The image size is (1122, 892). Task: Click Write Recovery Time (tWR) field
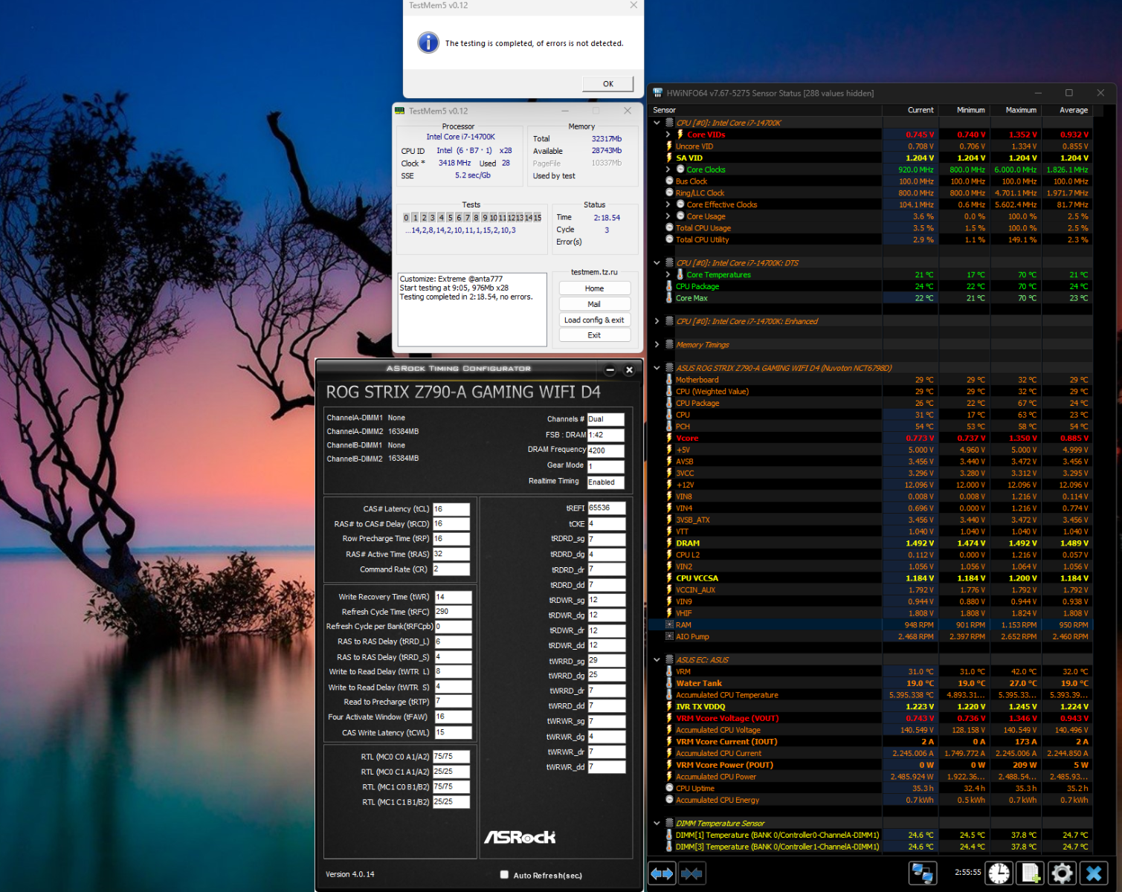(x=452, y=597)
